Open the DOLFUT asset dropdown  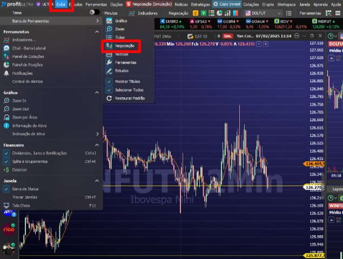tap(263, 14)
